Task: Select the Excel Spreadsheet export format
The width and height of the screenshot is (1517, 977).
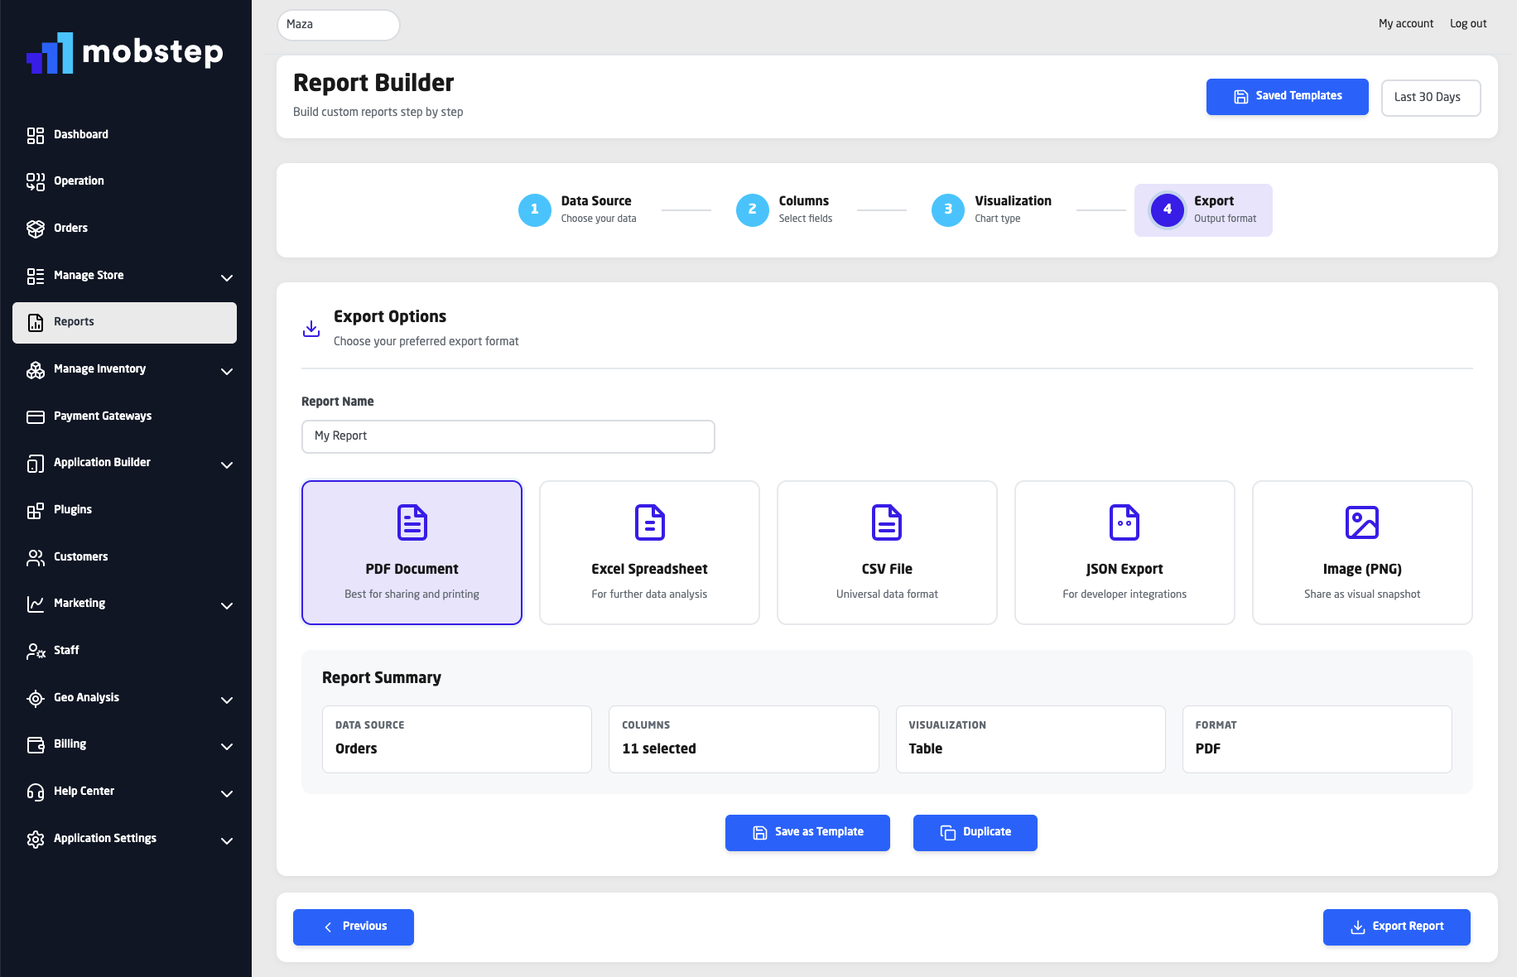Action: [649, 552]
